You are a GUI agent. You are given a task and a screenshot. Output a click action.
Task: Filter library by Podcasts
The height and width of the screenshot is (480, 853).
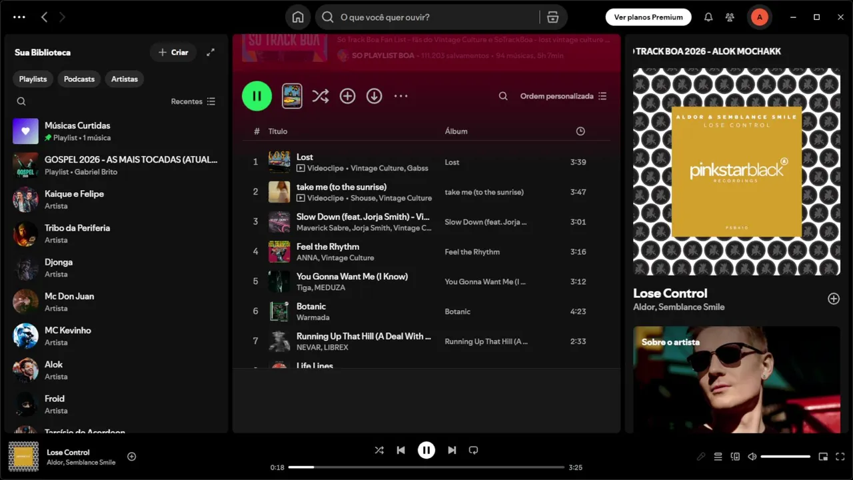[x=79, y=79]
